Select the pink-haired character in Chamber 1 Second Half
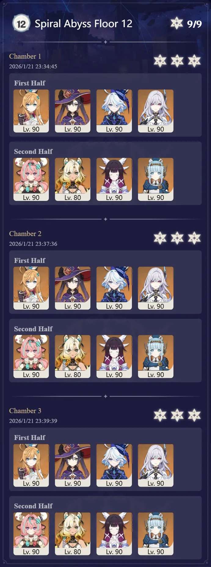The height and width of the screenshot is (567, 211). tap(31, 179)
